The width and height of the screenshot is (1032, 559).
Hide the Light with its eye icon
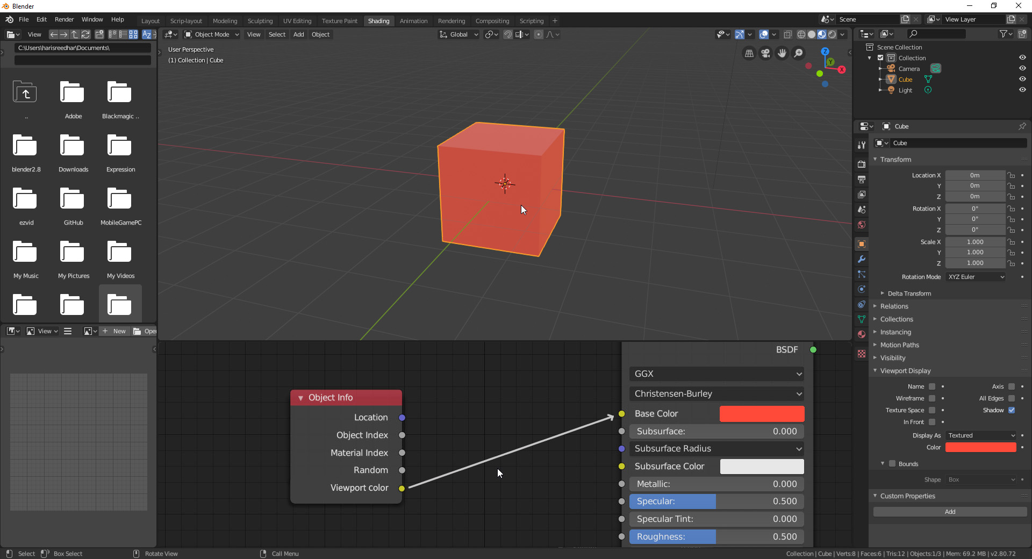[x=1022, y=90]
